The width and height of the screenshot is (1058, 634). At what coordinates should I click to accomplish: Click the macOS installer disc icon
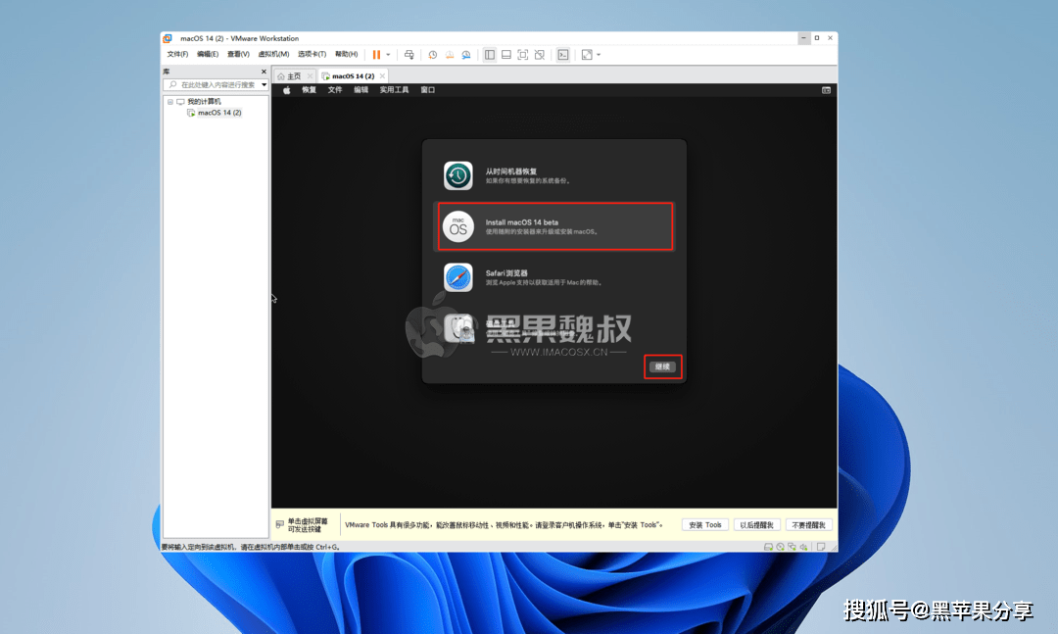coord(458,226)
